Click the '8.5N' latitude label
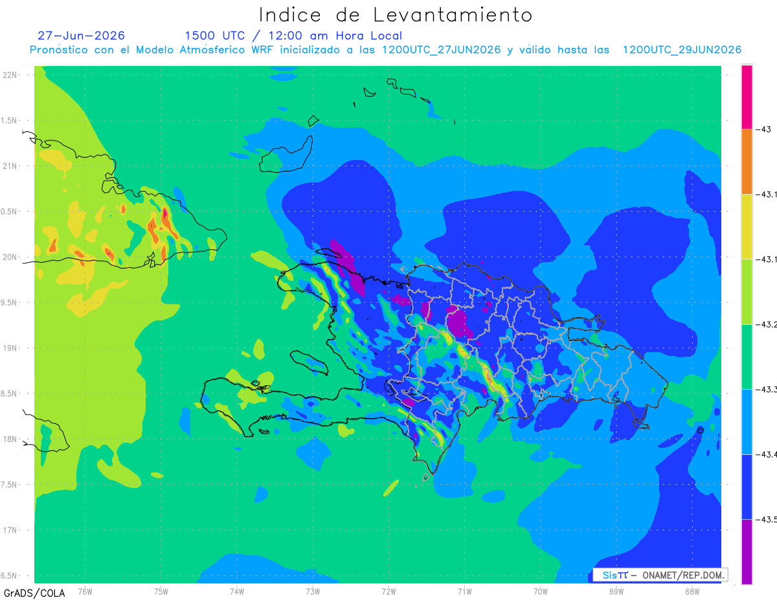Screen dimensions: 777x600 10,394
